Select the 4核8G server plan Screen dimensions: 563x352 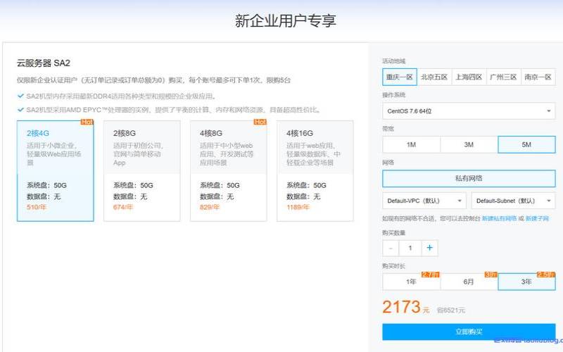click(x=228, y=171)
